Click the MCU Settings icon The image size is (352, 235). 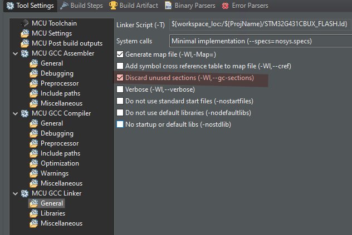point(24,33)
